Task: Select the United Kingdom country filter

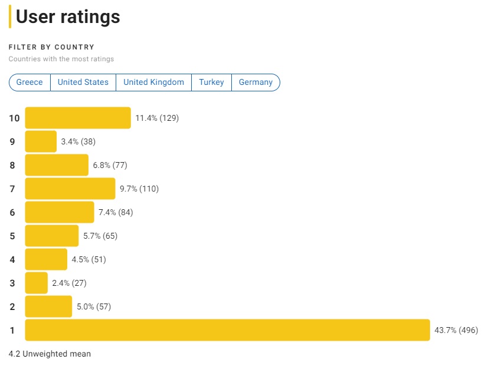Action: pyautogui.click(x=153, y=83)
